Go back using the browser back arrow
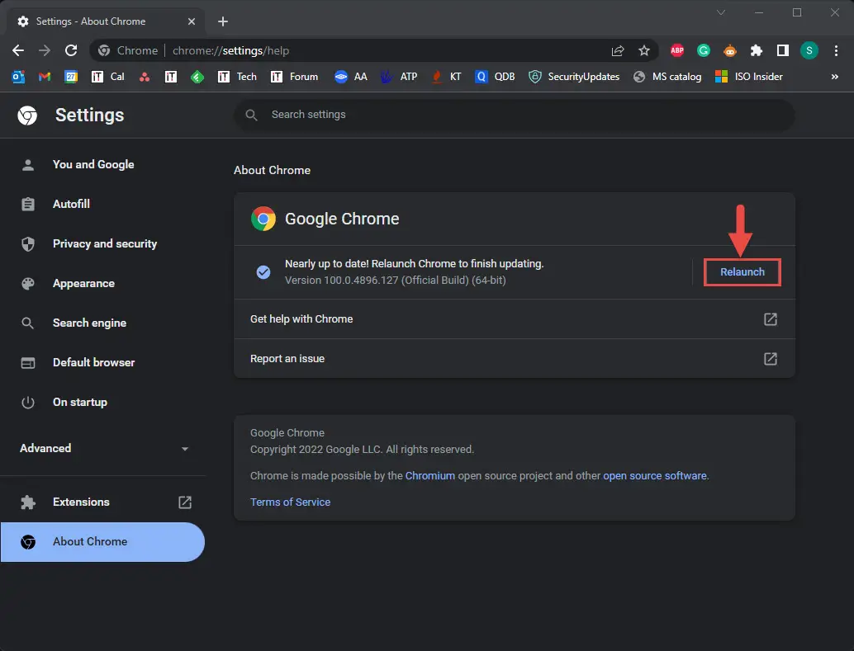This screenshot has width=854, height=651. 18,50
